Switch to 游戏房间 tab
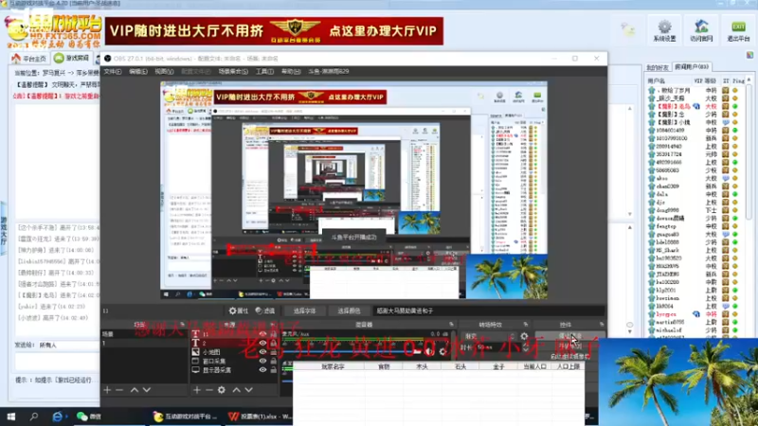Image resolution: width=758 pixels, height=426 pixels. point(72,59)
